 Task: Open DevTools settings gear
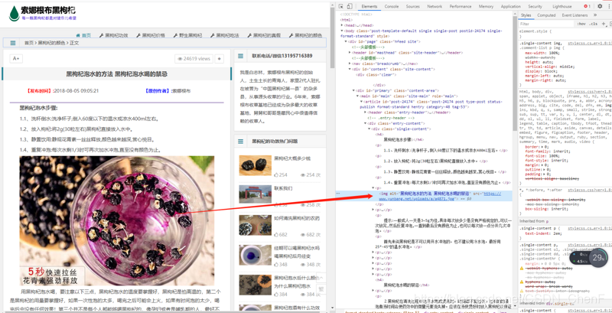pyautogui.click(x=600, y=6)
